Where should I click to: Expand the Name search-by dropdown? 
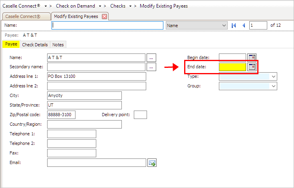point(224,26)
